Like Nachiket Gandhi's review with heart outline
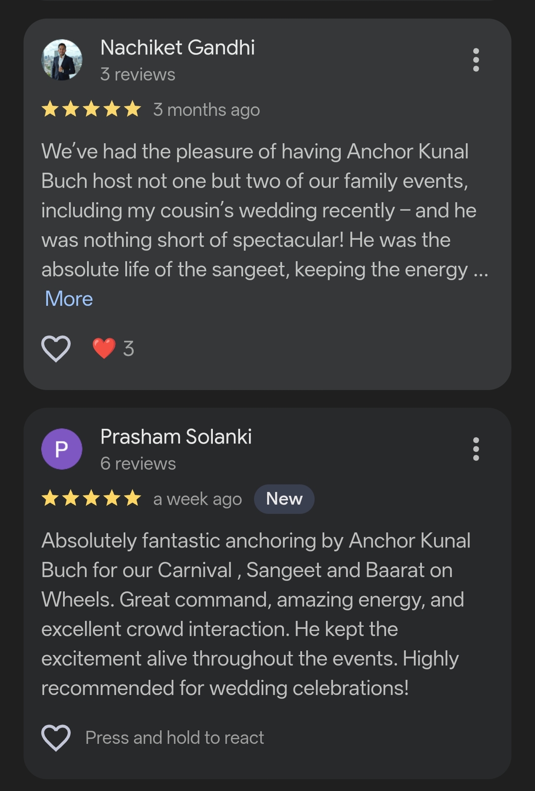 coord(56,349)
